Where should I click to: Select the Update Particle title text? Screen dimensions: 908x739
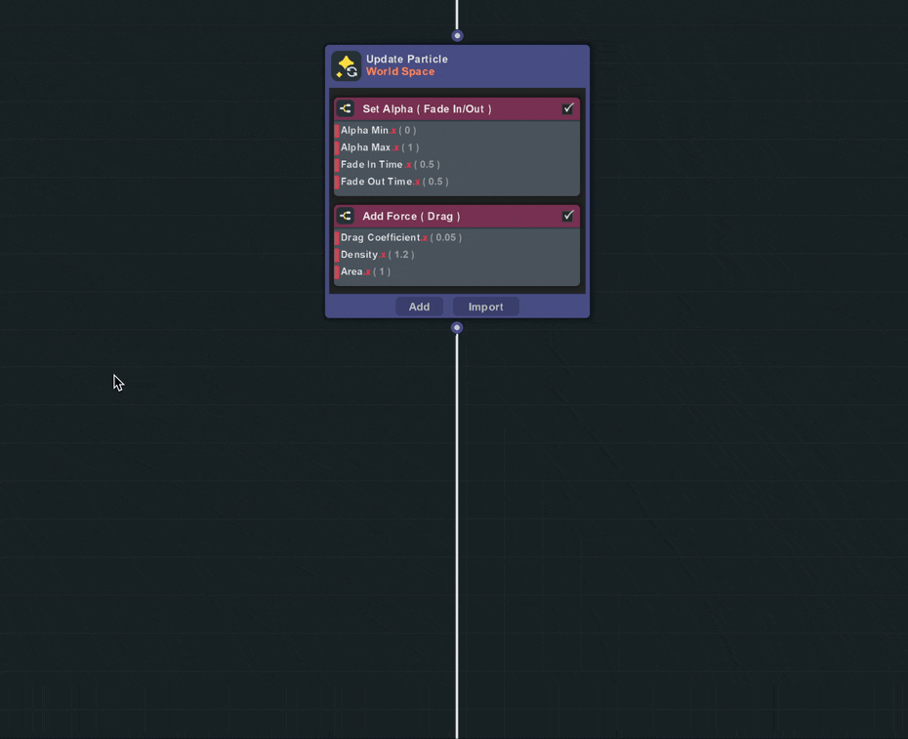406,60
